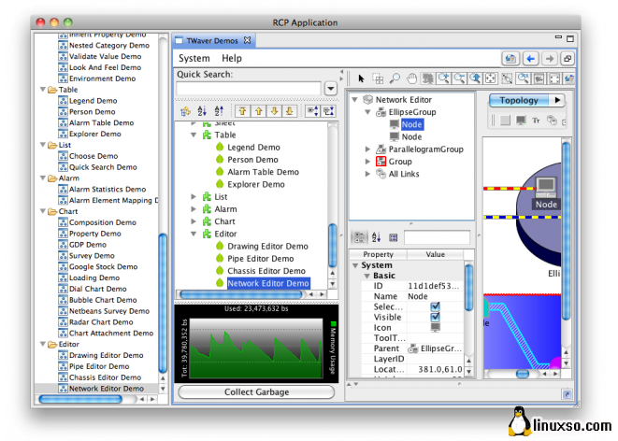Toggle the Selected property checkbox

click(435, 306)
